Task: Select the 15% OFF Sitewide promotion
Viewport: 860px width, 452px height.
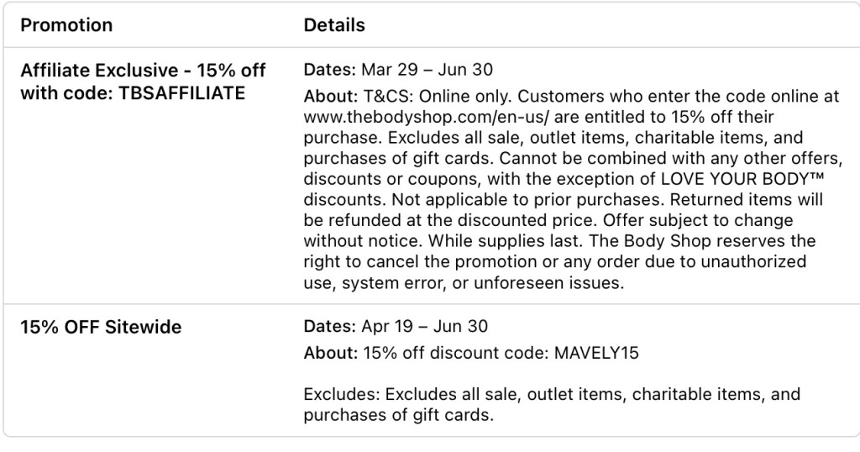Action: coord(101,327)
